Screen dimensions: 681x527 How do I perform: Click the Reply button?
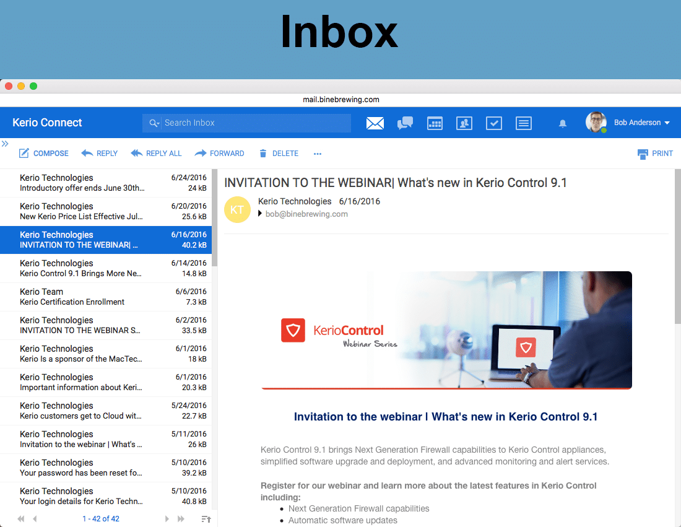pyautogui.click(x=100, y=154)
